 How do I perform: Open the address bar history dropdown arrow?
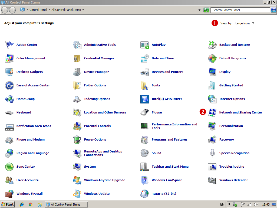(199, 10)
